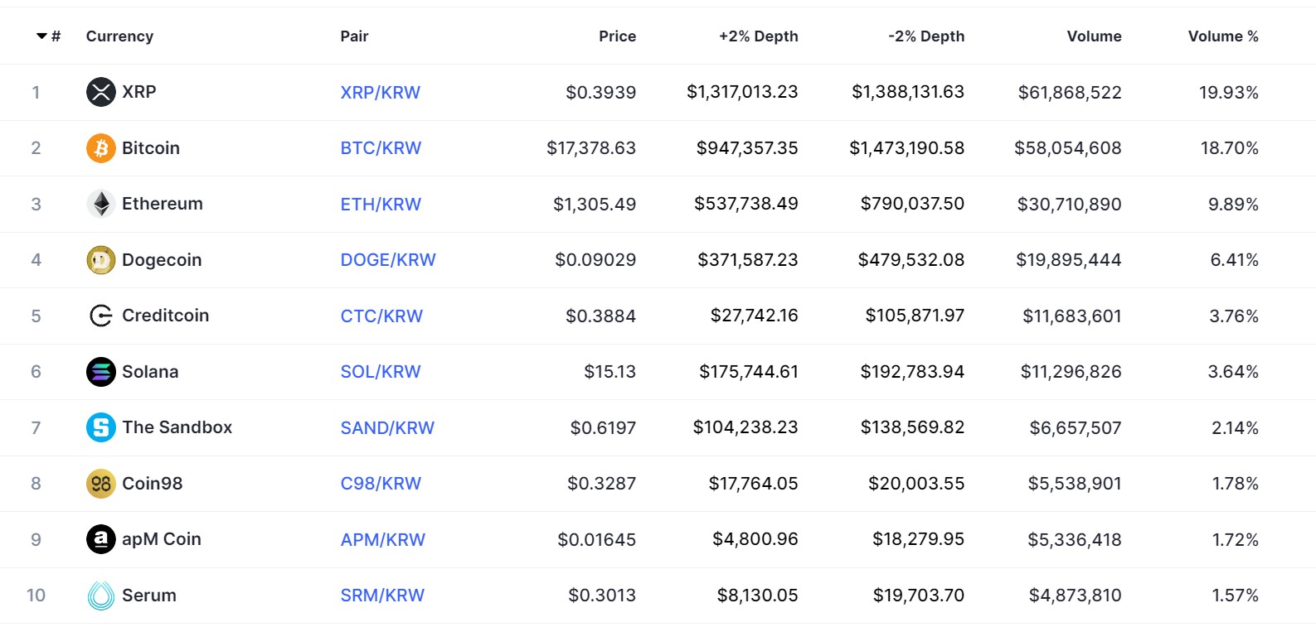1316x627 pixels.
Task: Open the BTC/KRW pair link
Action: [x=381, y=148]
